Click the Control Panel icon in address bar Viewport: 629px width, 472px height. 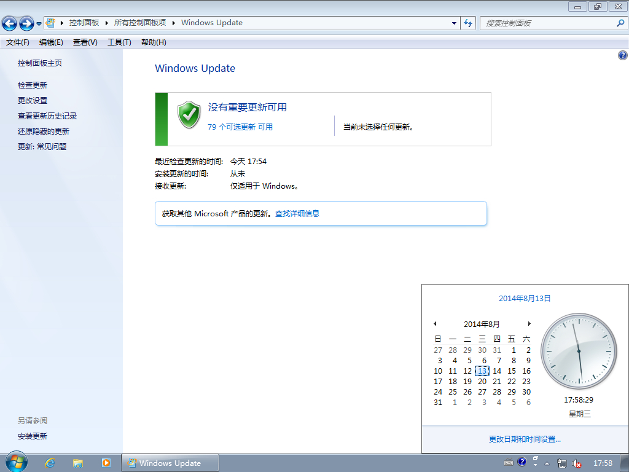(x=50, y=23)
